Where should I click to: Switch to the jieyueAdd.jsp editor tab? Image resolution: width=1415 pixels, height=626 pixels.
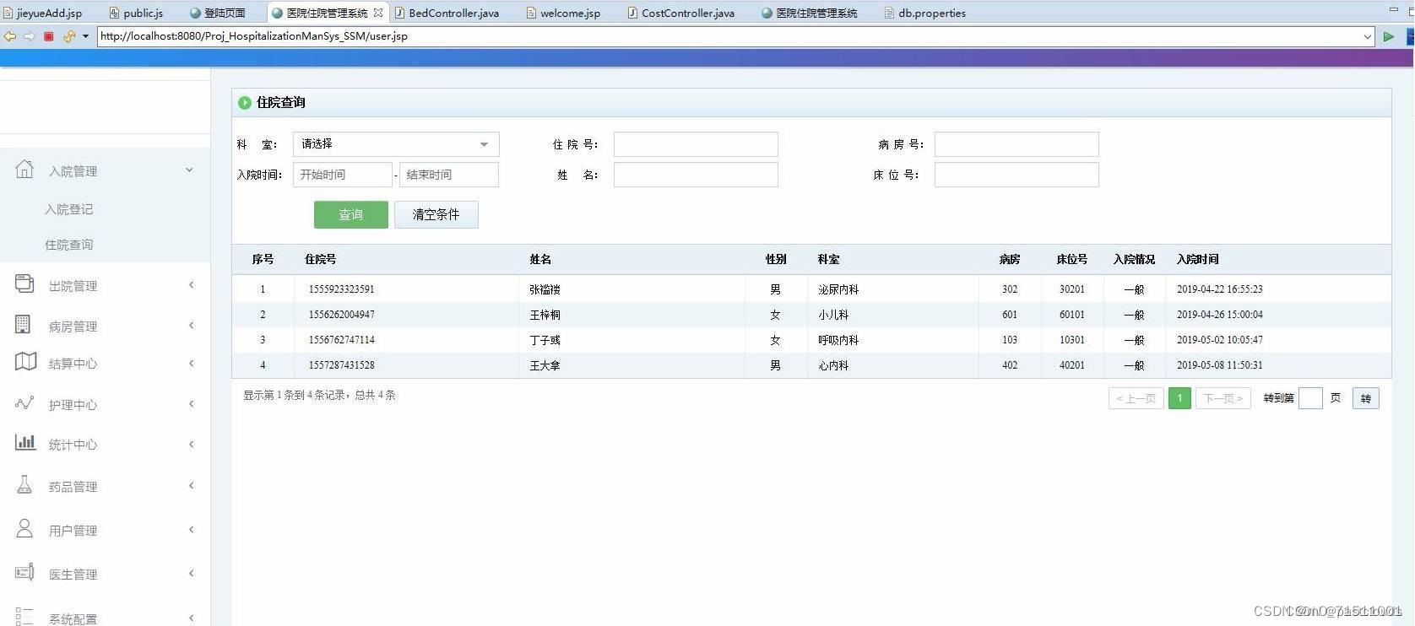point(42,13)
